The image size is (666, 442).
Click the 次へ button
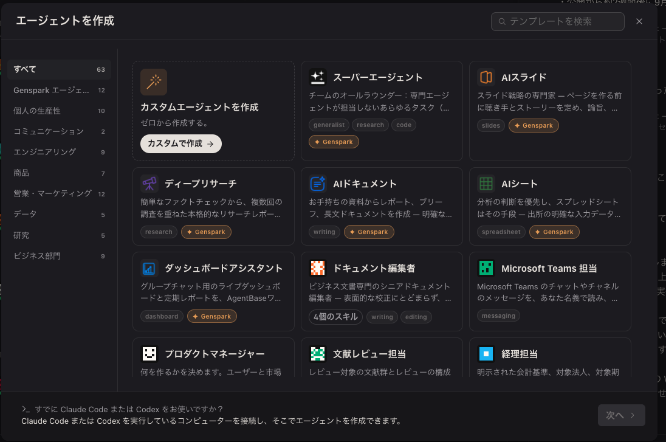[622, 415]
